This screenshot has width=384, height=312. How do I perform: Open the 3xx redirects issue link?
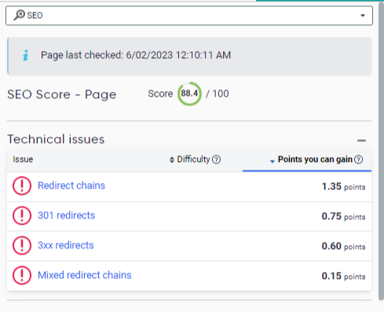pos(66,245)
